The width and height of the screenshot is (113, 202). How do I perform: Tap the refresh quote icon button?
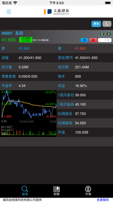pos(107,24)
